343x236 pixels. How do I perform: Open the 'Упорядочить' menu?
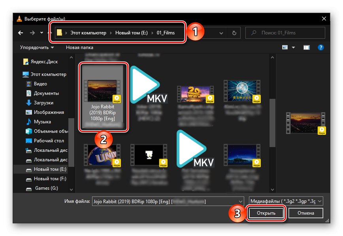pyautogui.click(x=37, y=47)
